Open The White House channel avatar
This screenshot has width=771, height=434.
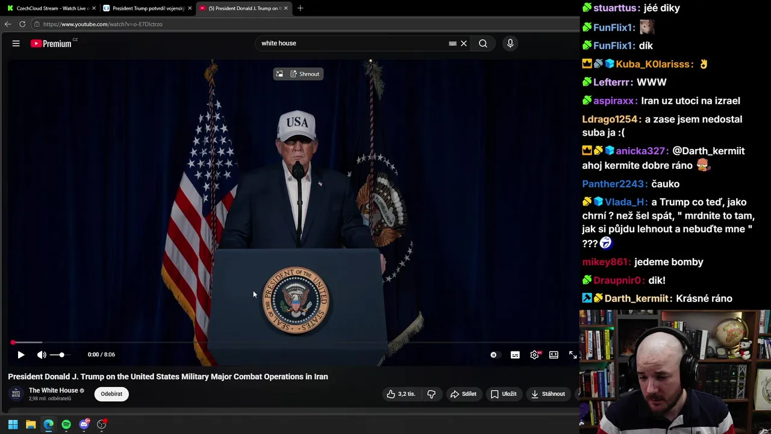(x=16, y=394)
